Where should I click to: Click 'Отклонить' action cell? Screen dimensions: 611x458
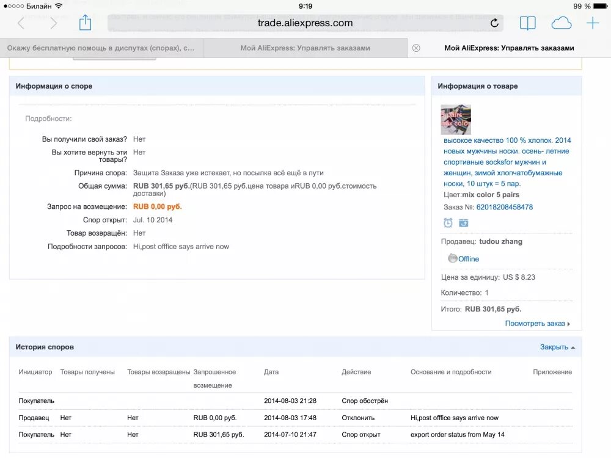[x=358, y=418]
